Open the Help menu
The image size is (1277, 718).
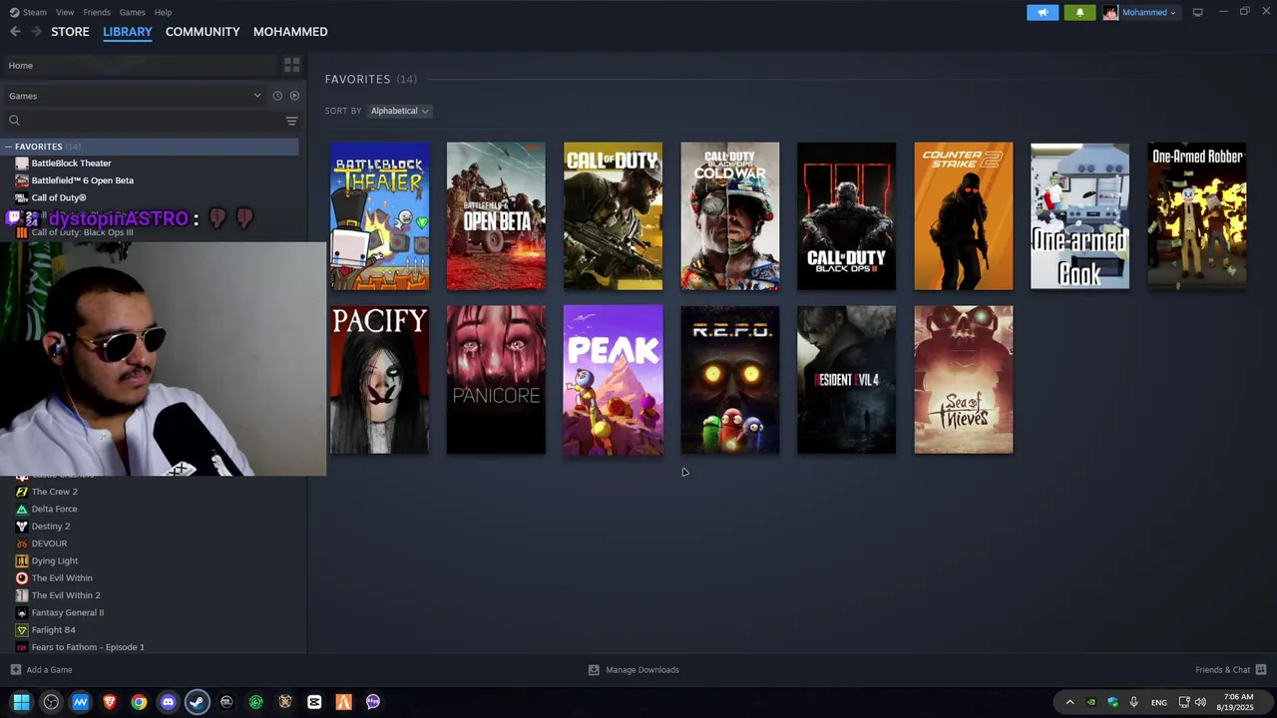coord(163,12)
